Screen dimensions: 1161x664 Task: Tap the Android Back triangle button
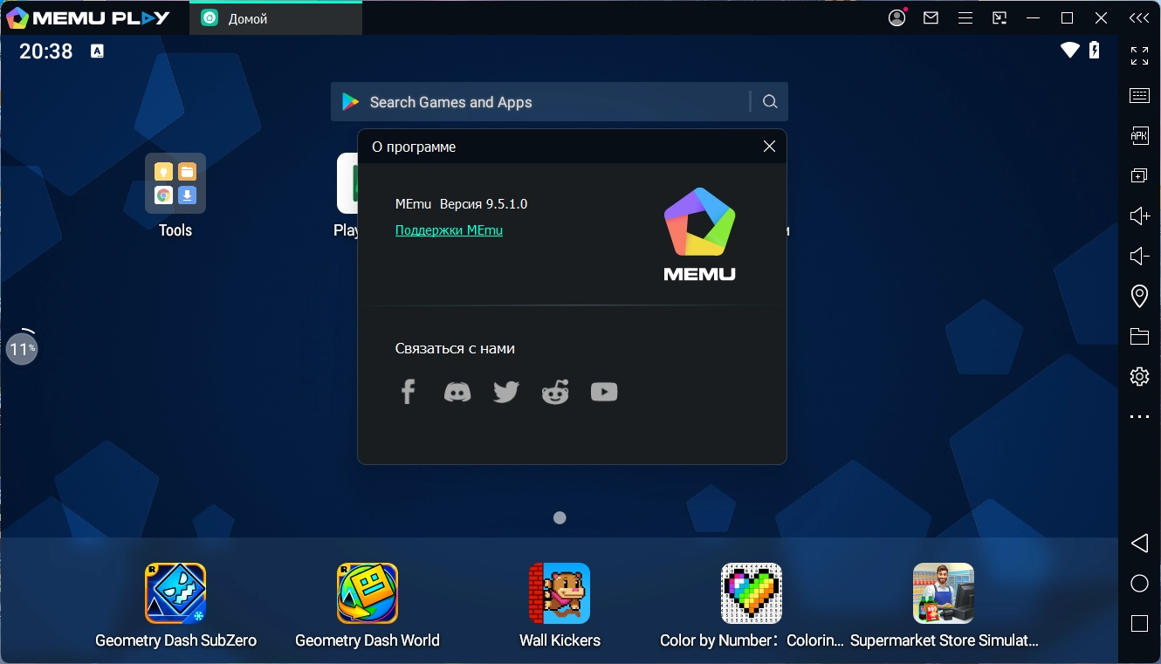tap(1139, 544)
